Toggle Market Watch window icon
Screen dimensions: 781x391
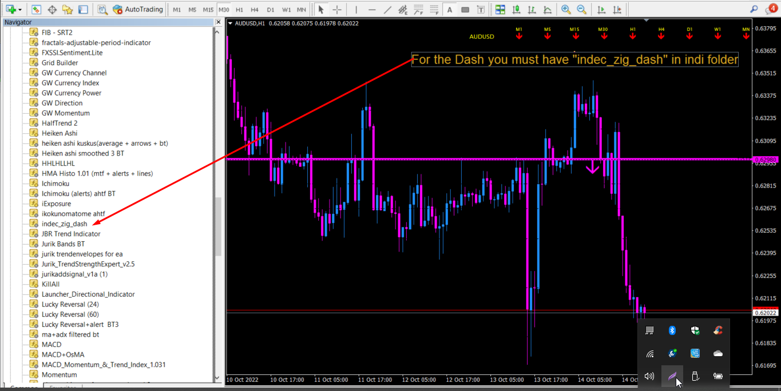[36, 9]
